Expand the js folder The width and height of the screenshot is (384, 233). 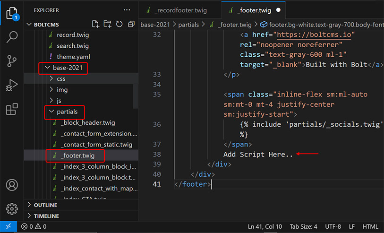pos(51,101)
